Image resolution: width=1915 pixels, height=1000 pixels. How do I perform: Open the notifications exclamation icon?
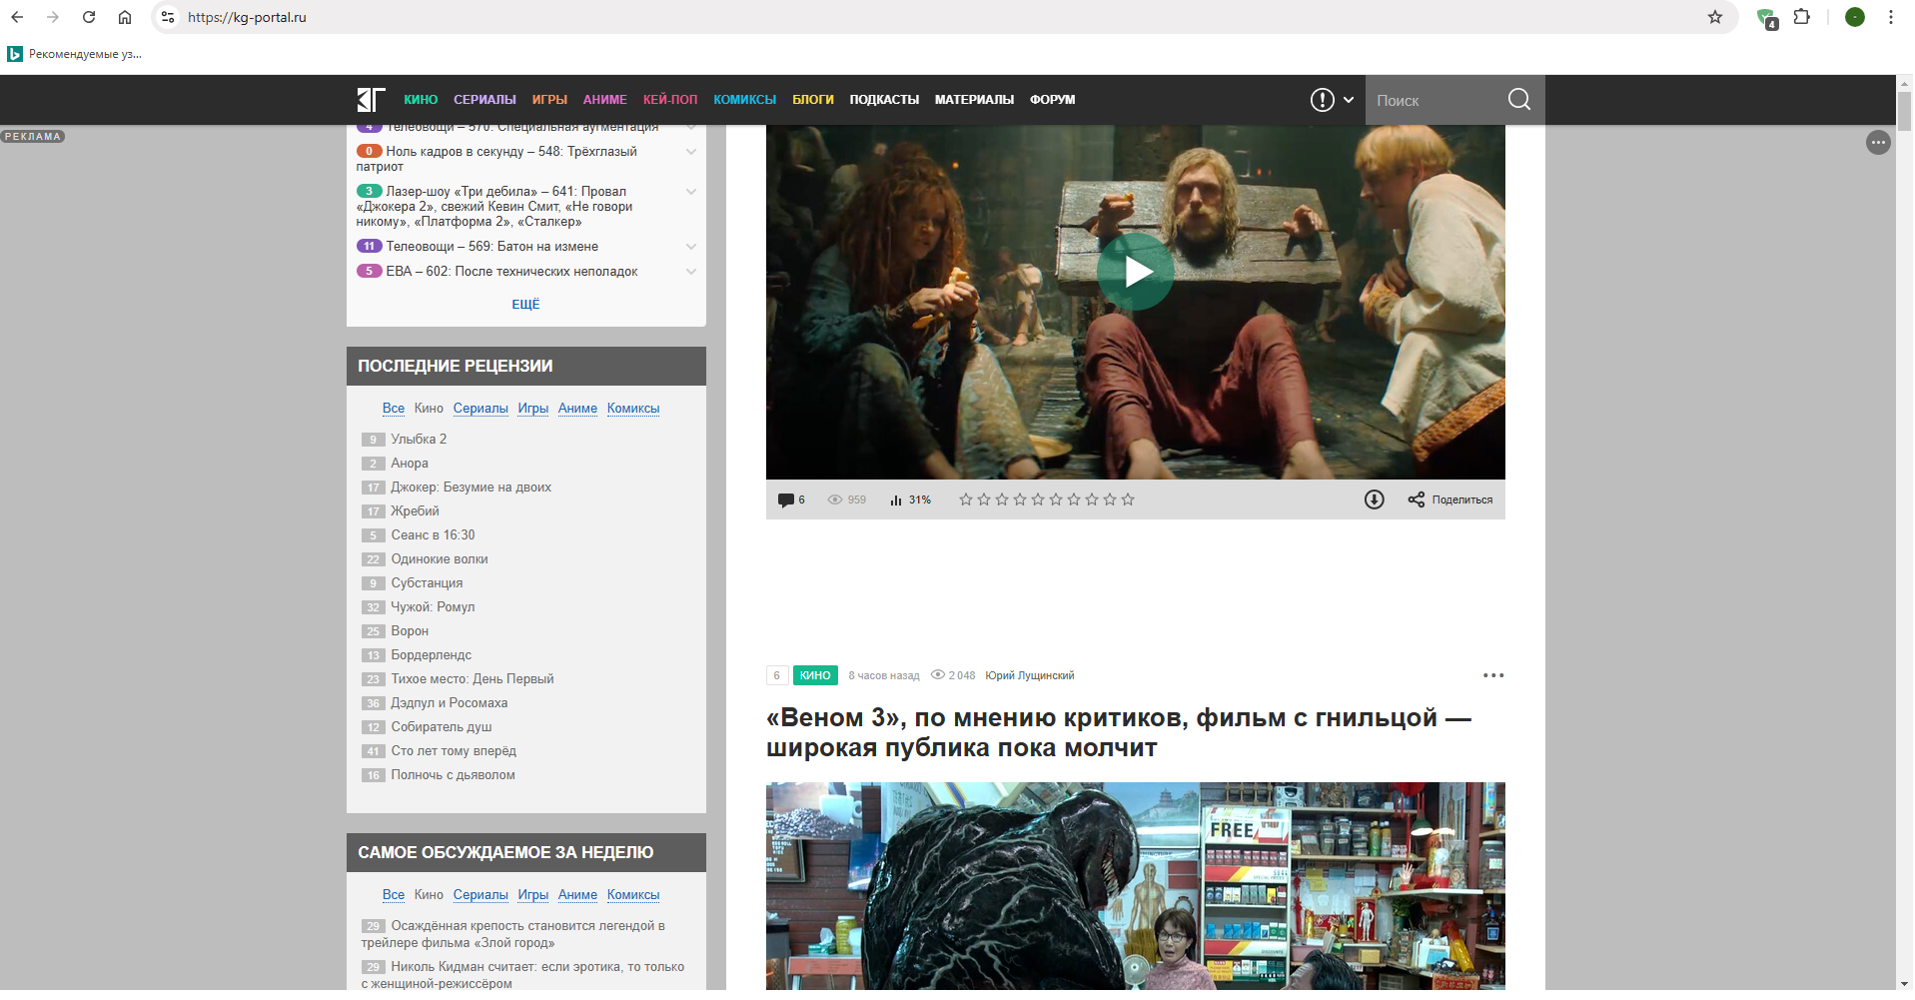coord(1322,100)
